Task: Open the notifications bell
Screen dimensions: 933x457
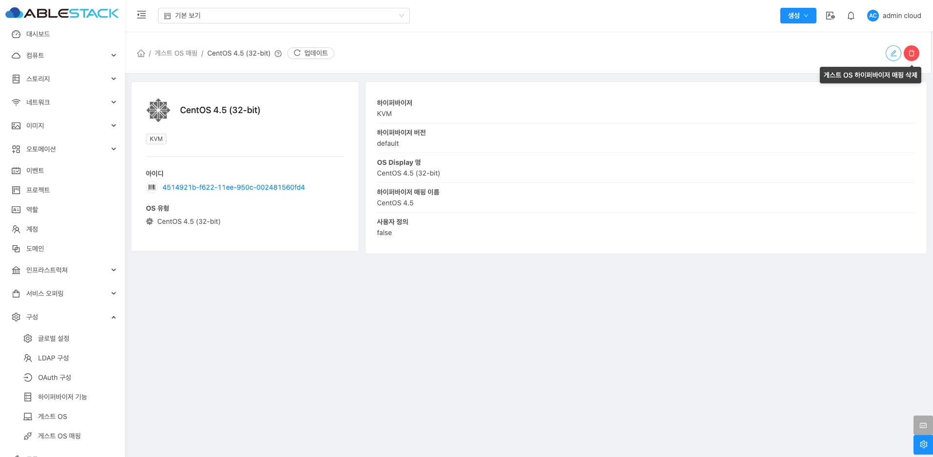Action: (851, 16)
